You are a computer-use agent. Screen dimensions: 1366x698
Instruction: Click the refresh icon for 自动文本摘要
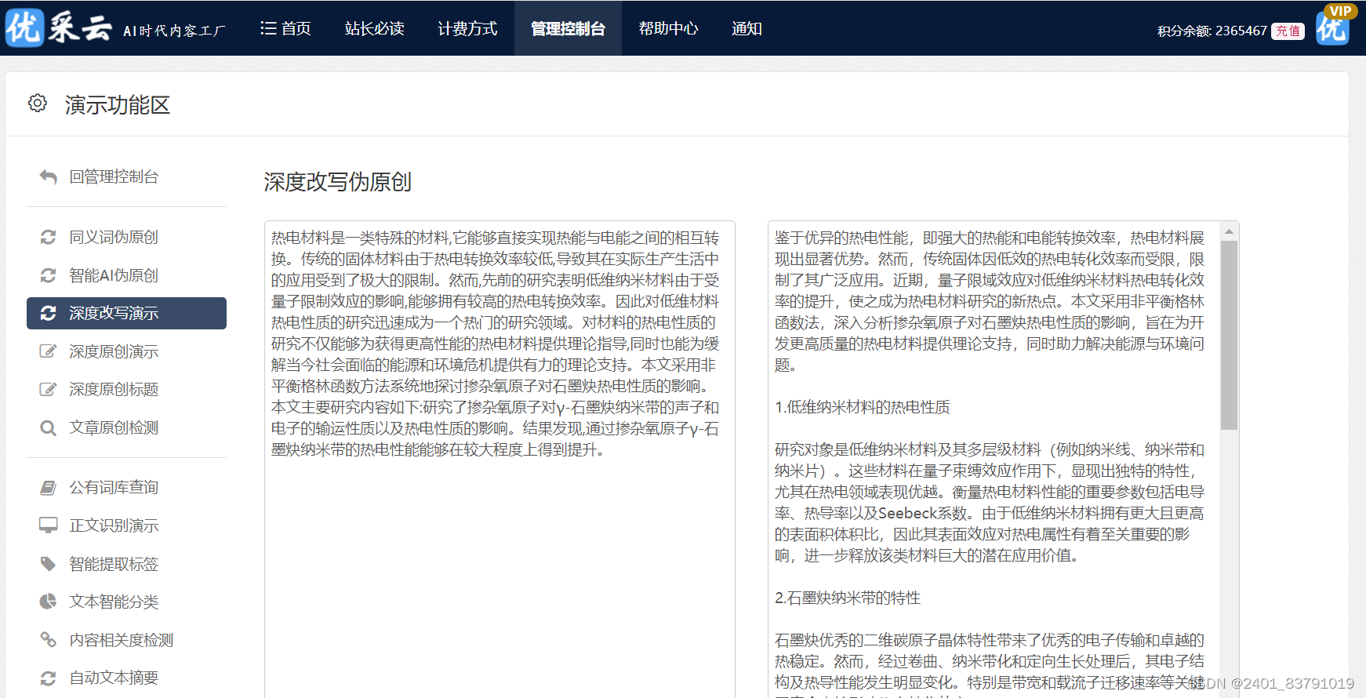tap(49, 678)
